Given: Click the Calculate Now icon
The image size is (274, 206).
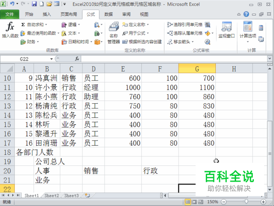Looking at the screenshot, I should point(261,28).
